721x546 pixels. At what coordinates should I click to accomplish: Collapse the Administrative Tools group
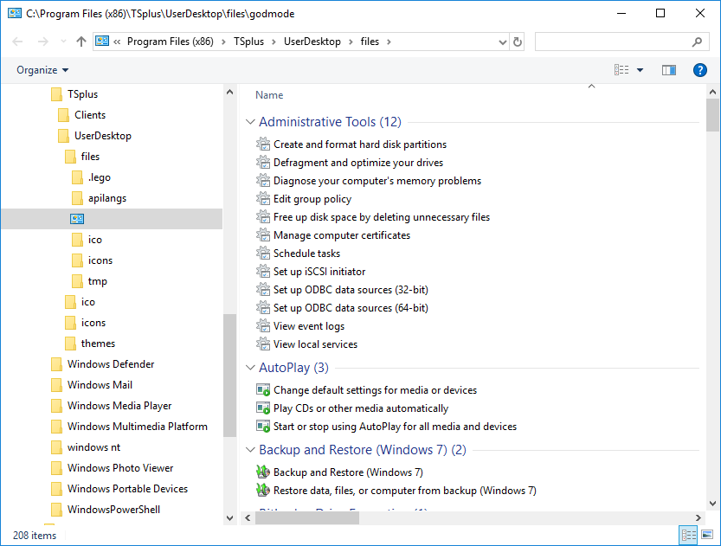tap(251, 122)
